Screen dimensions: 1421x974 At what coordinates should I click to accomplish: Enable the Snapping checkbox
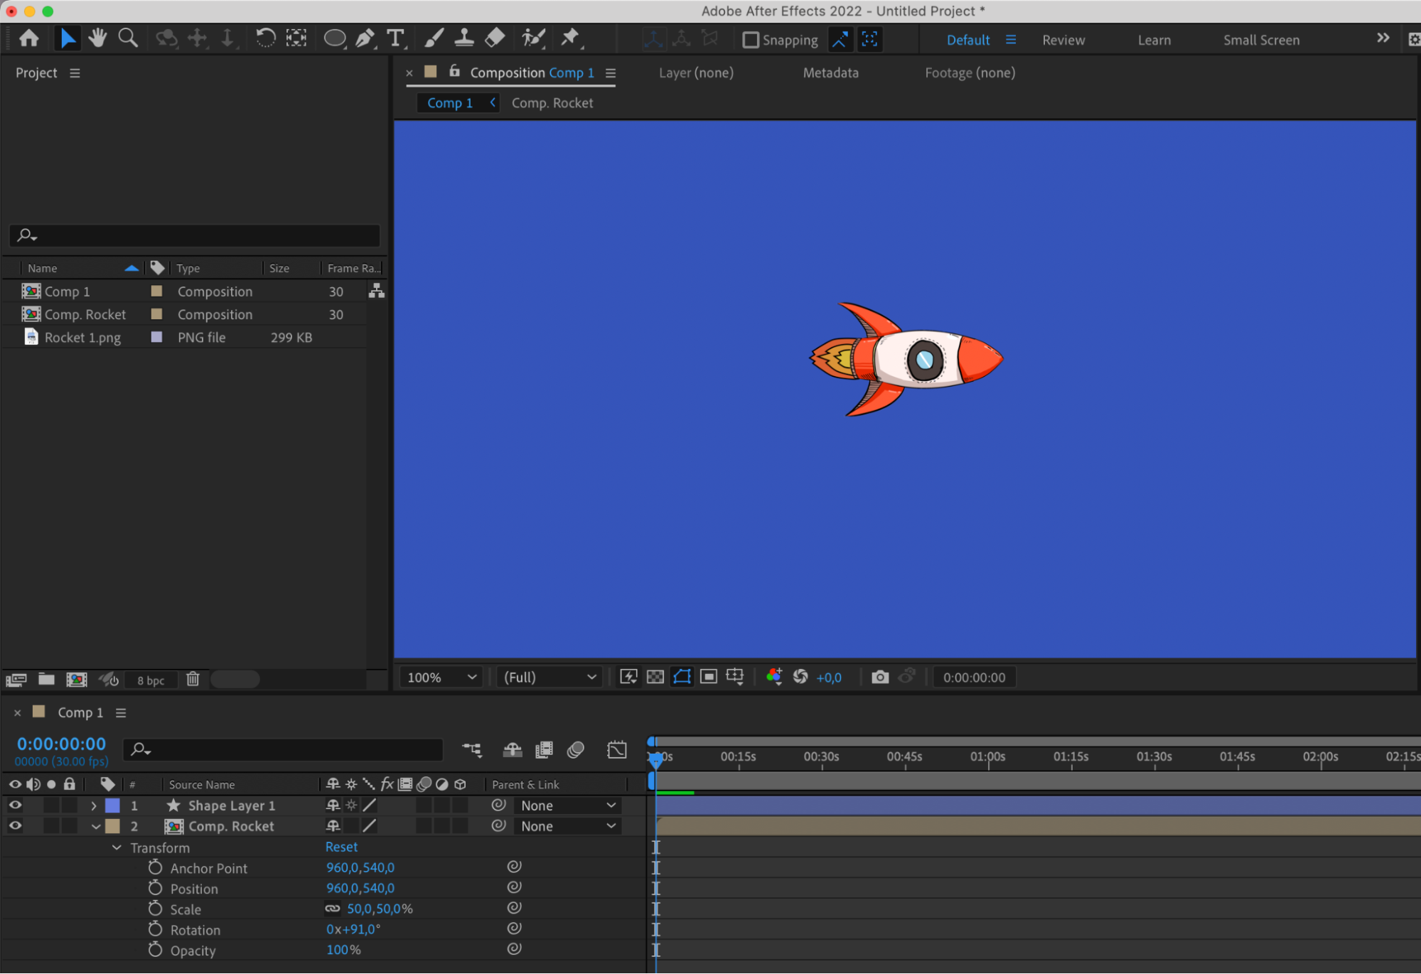point(751,40)
